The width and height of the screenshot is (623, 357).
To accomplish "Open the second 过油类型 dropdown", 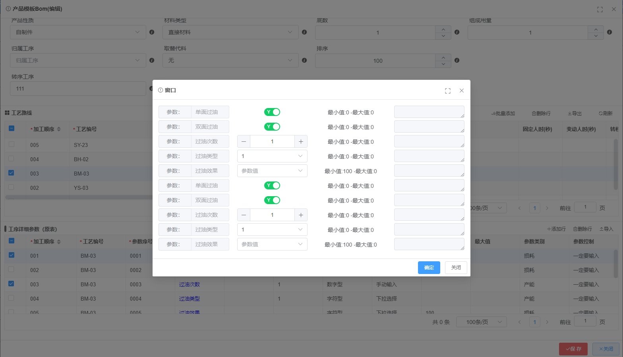I will 272,230.
